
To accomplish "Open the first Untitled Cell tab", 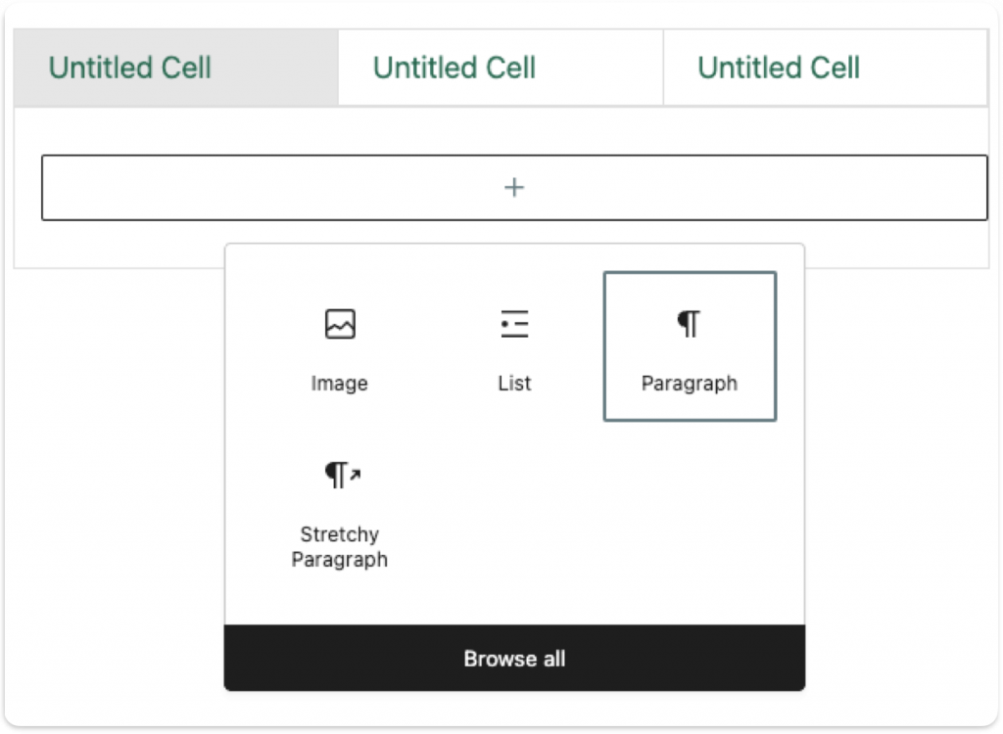I will pyautogui.click(x=176, y=68).
